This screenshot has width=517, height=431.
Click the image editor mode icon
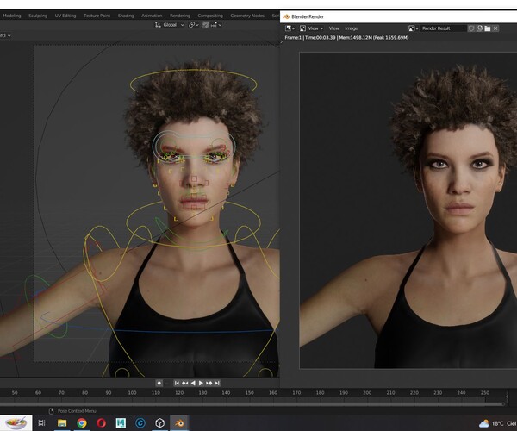(302, 28)
